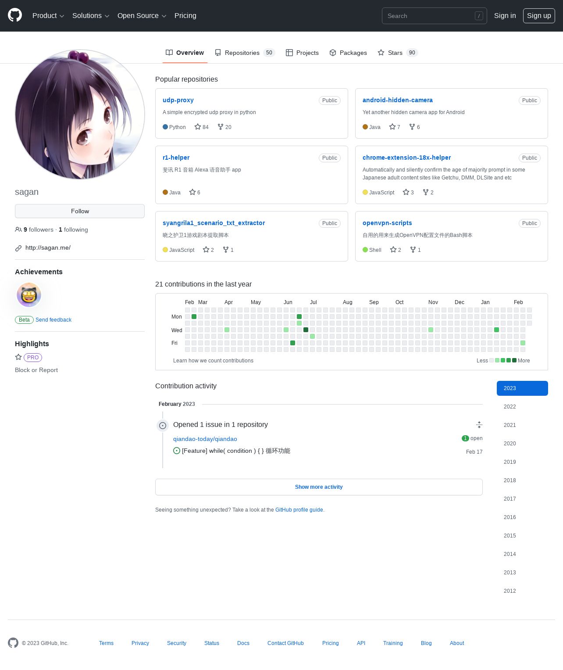The height and width of the screenshot is (670, 563).
Task: Click the star icon on udp-proxy card
Action: point(198,127)
